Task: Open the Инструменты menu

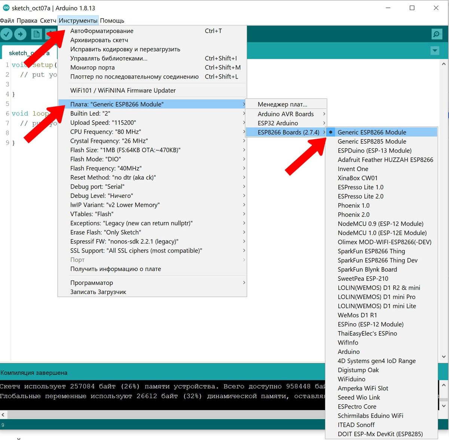Action: 78,21
